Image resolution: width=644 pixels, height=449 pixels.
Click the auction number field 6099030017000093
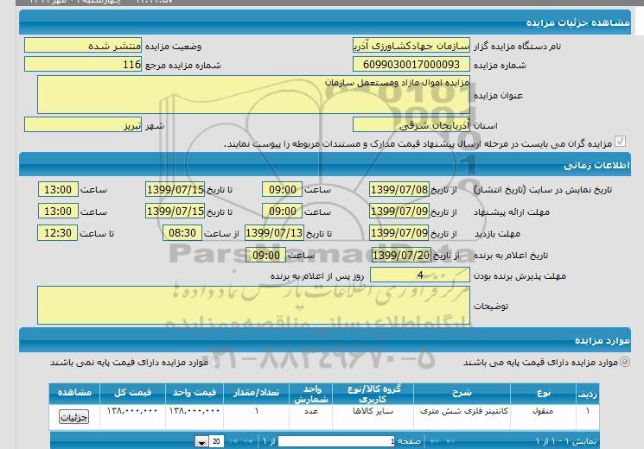click(x=411, y=65)
